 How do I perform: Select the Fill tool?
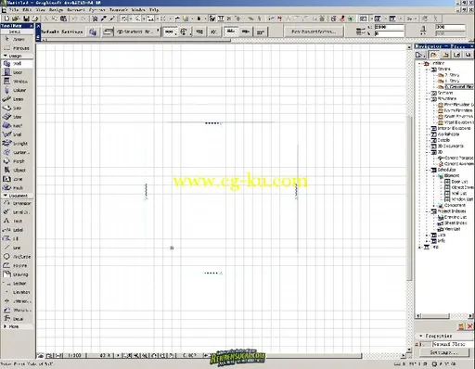pyautogui.click(x=18, y=239)
